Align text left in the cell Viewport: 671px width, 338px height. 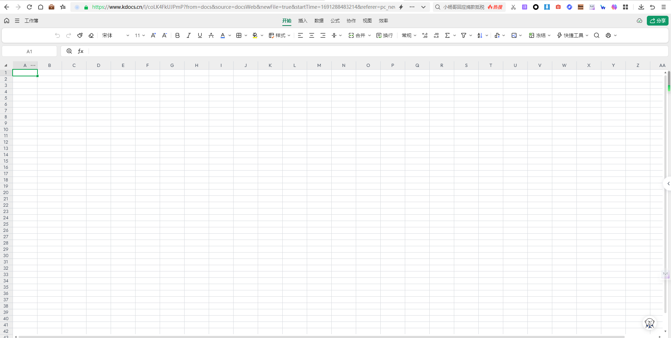[x=300, y=35]
